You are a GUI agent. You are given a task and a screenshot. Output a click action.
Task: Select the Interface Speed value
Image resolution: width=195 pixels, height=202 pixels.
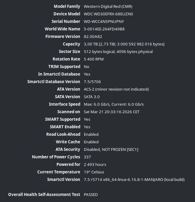[x=114, y=104]
